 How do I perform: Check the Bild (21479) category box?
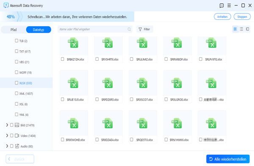pos(12,125)
